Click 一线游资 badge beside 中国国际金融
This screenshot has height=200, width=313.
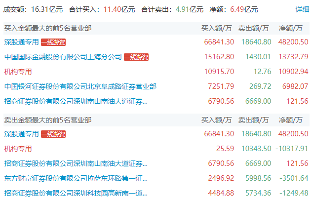136,57
